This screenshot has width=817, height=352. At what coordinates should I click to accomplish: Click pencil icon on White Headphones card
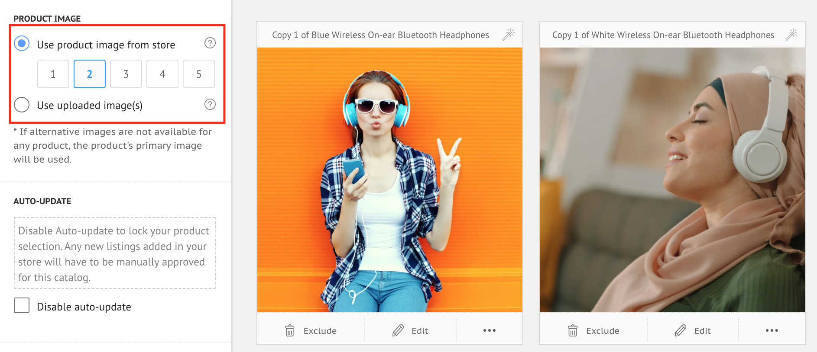[x=680, y=331]
